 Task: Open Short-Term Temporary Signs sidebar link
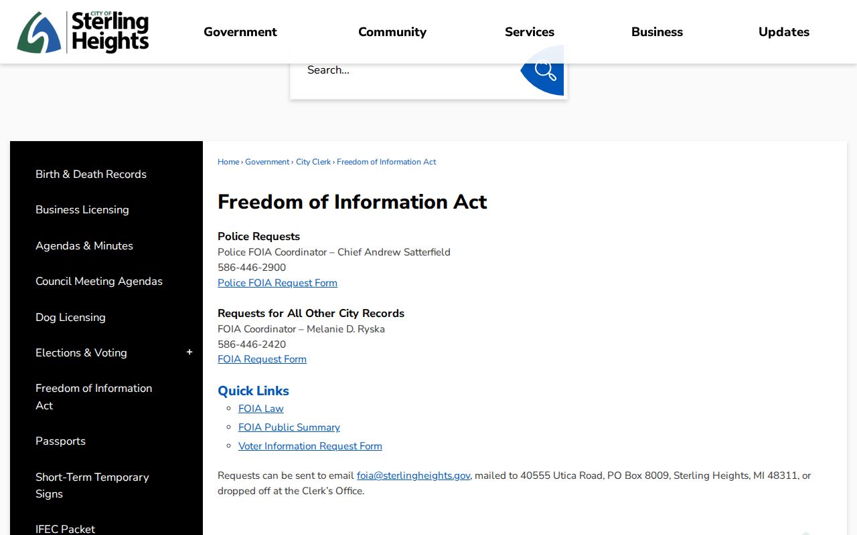pyautogui.click(x=92, y=485)
